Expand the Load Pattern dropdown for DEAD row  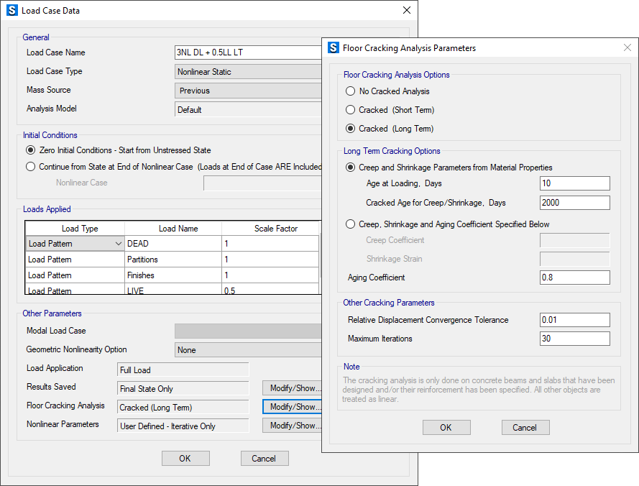[118, 244]
